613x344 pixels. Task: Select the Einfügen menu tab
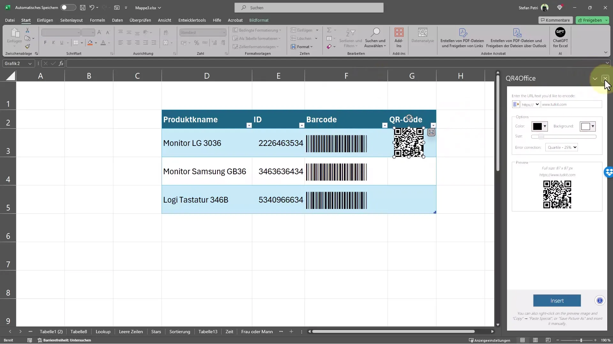pyautogui.click(x=45, y=20)
